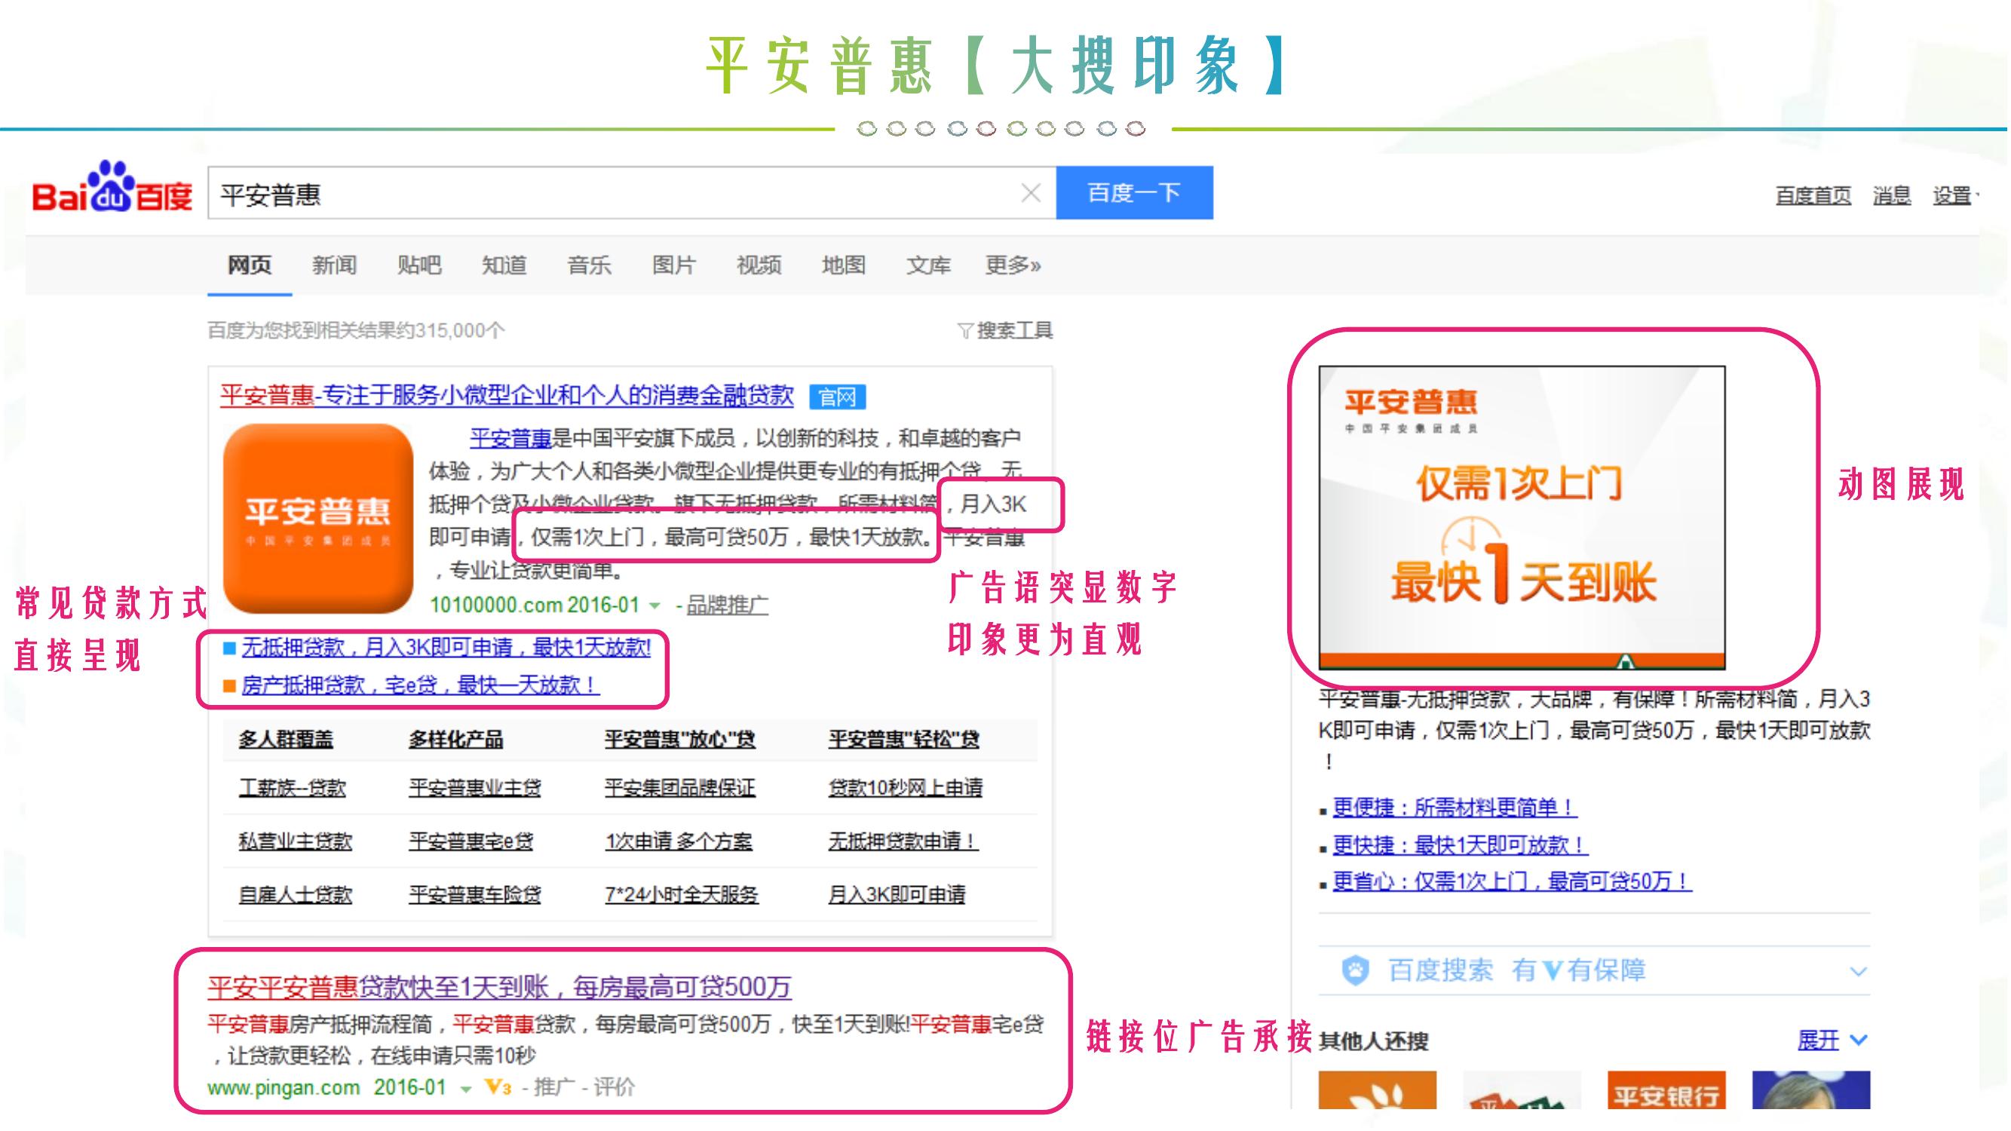The width and height of the screenshot is (2011, 1131).
Task: Click the 评价 link
Action: click(x=614, y=1087)
